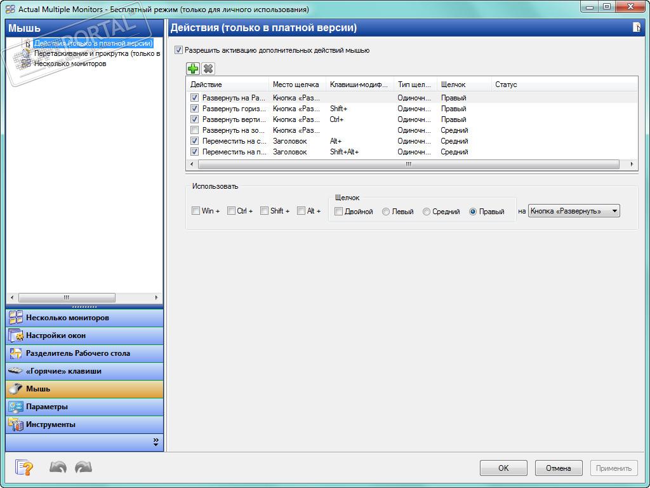This screenshot has height=488, width=650.
Task: Click the grey delete action icon
Action: [x=208, y=69]
